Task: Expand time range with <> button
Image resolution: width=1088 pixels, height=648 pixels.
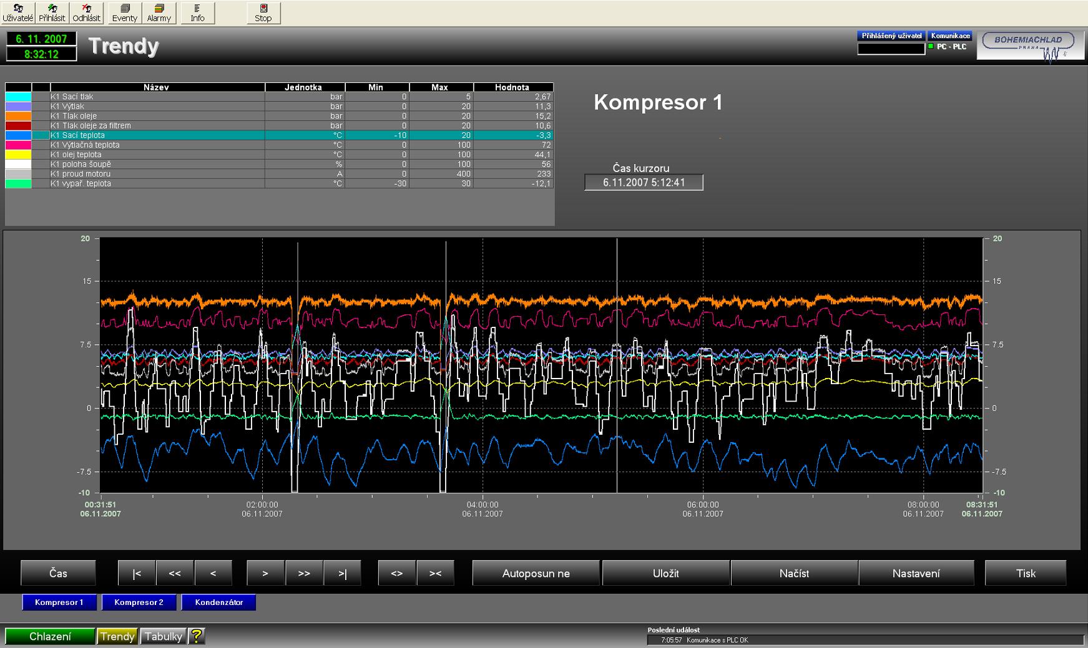Action: (x=397, y=573)
